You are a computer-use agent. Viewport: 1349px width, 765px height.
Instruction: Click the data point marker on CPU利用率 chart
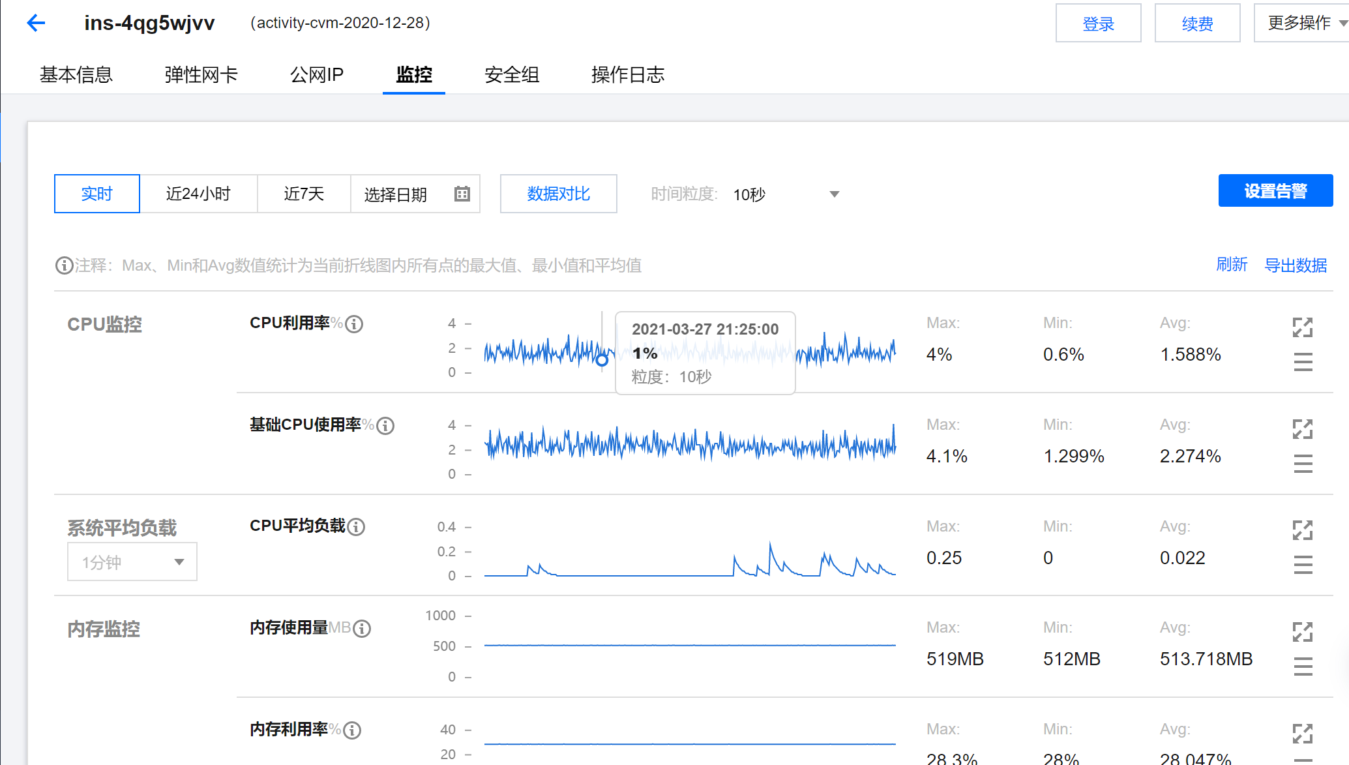tap(602, 359)
